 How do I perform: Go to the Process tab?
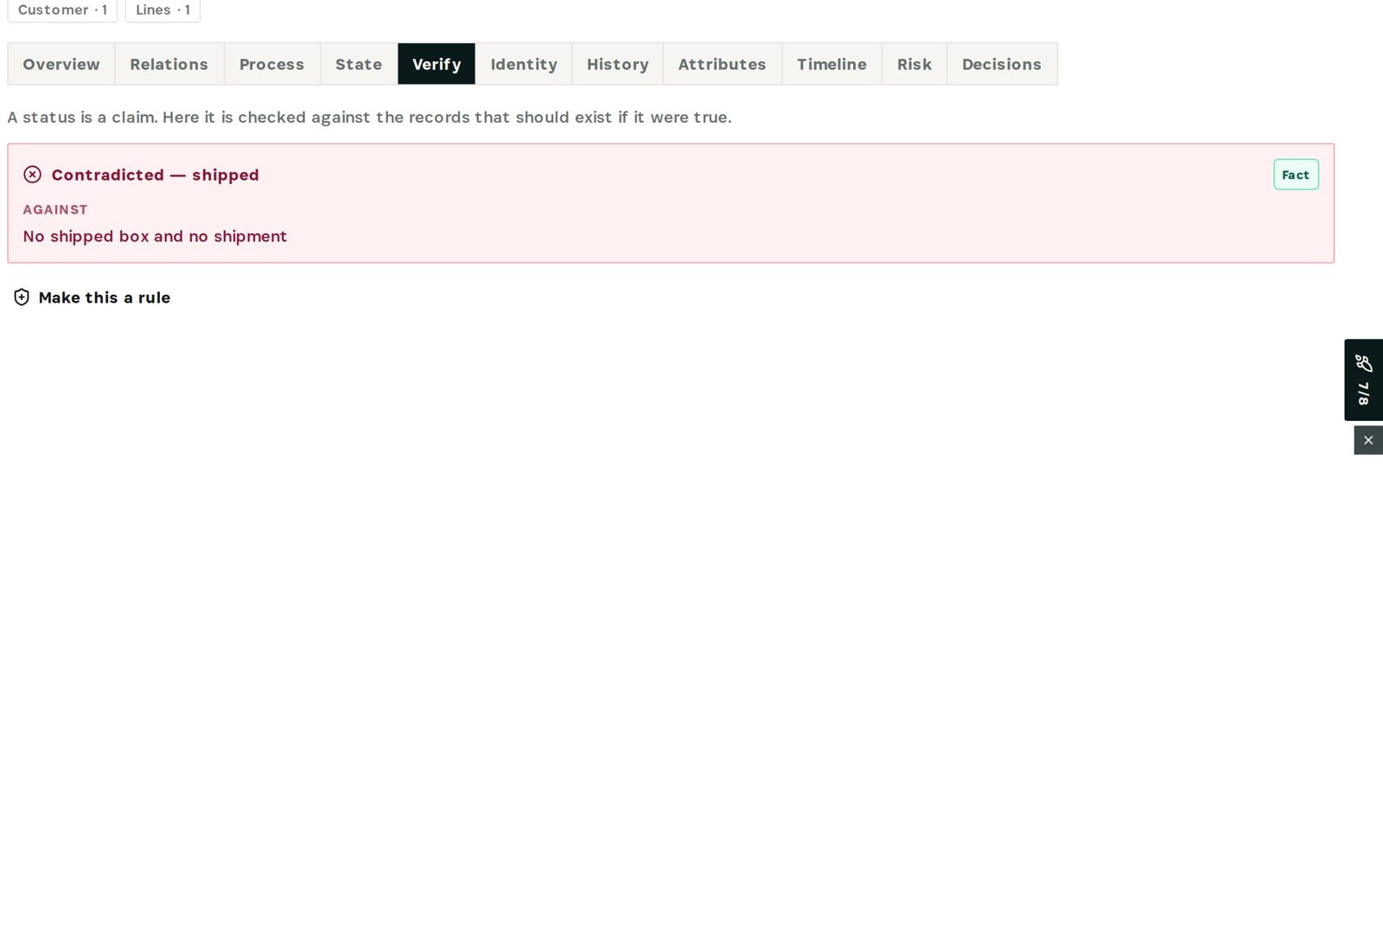pyautogui.click(x=272, y=64)
